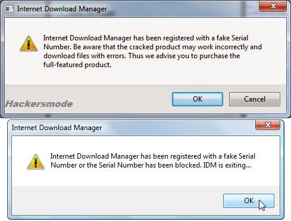The image size is (291, 221).
Task: Click the first line of the lower dialog message
Action: 153,156
